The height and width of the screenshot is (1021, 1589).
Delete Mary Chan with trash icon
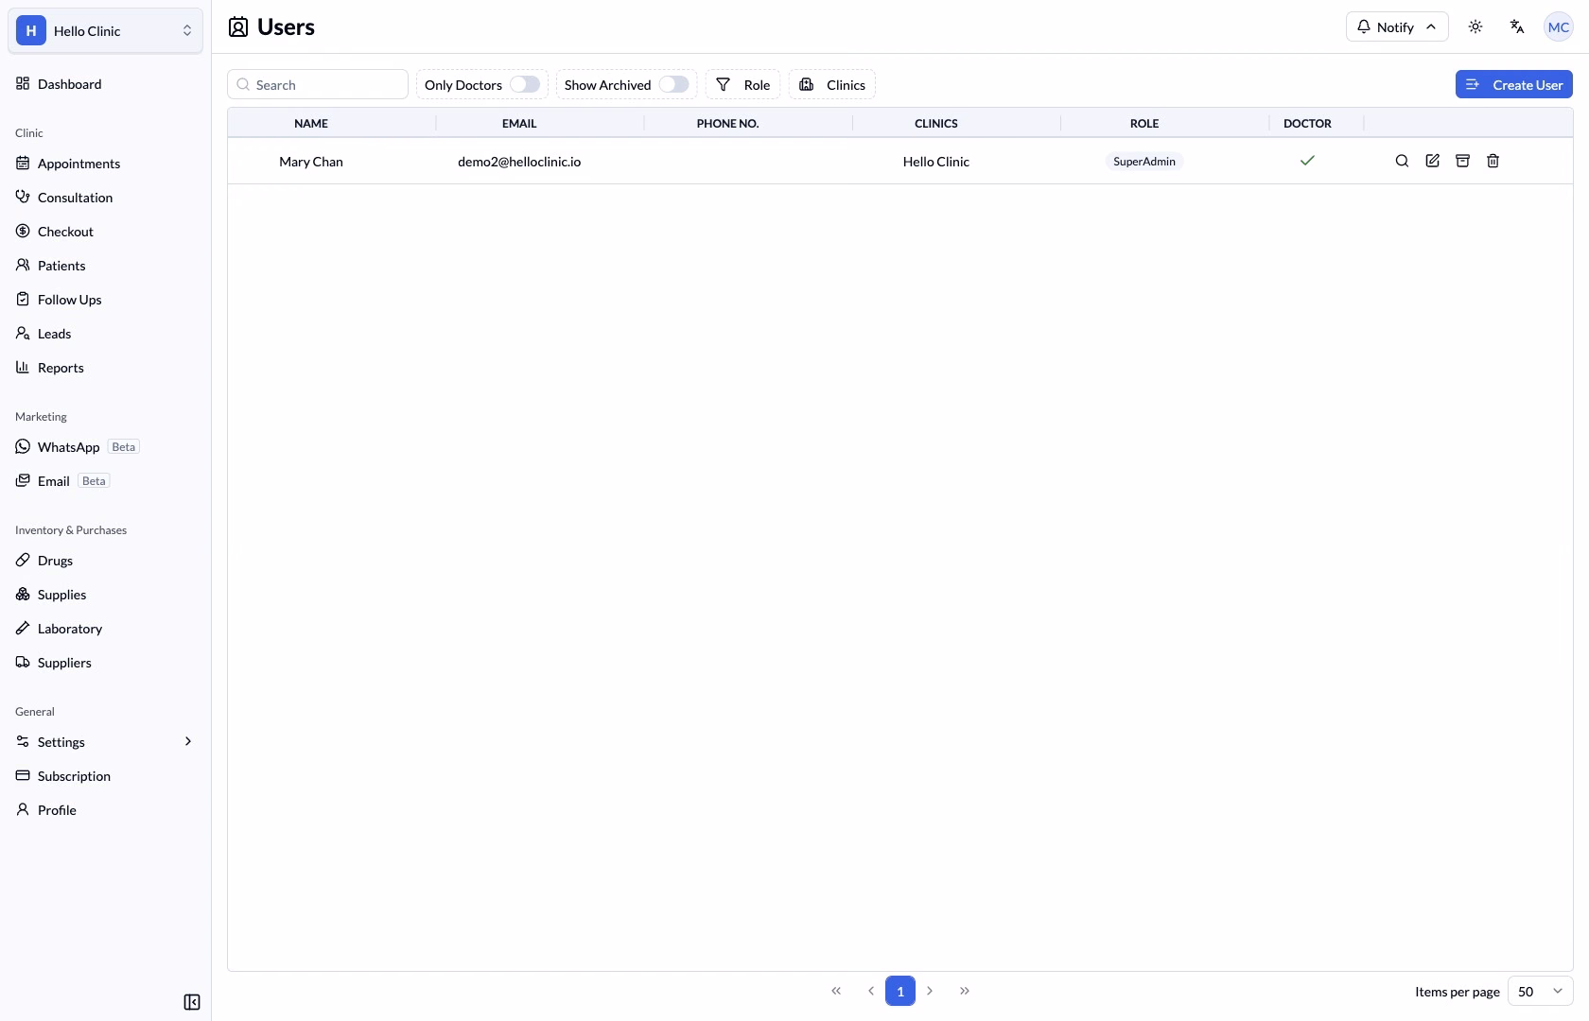[x=1493, y=161]
